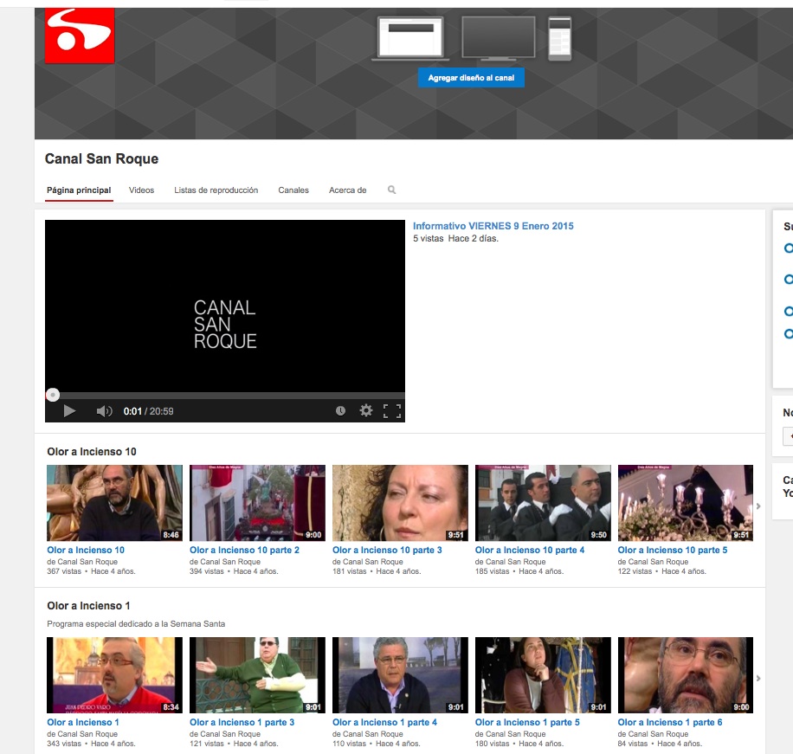This screenshot has width=793, height=754.
Task: Open thumbnail for Olor a Incienso 10 parte 3
Action: [400, 503]
